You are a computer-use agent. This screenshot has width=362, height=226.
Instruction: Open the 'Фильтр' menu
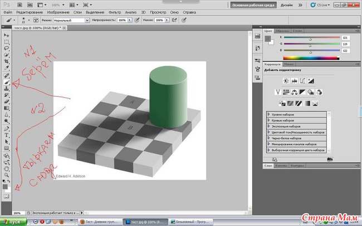[x=115, y=12]
